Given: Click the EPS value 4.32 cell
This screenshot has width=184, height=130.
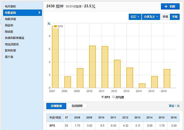Looking at the screenshot, I should tap(125, 125).
